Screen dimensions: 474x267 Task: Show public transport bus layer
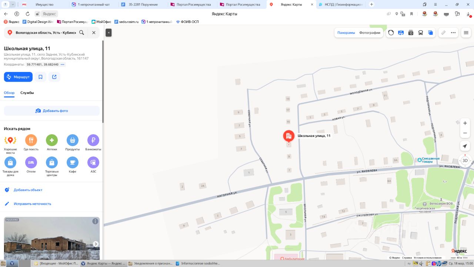(421, 33)
